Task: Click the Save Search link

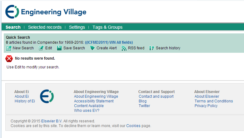Action: click(x=74, y=48)
